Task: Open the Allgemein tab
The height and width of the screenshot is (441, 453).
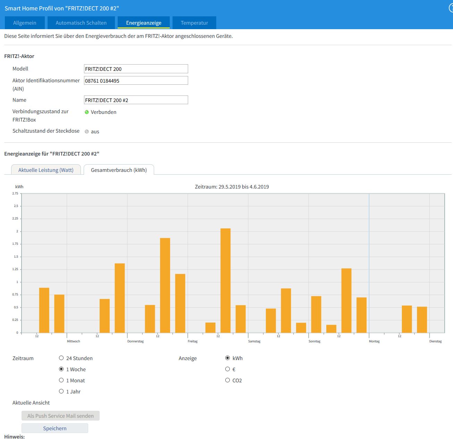Action: coord(25,23)
